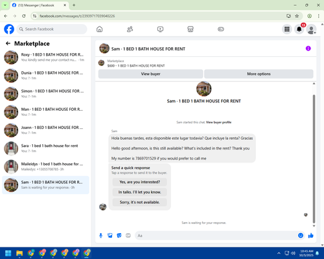Screen dimensions: 324x259
Task: Click the Search Facebook field
Action: coord(52,29)
